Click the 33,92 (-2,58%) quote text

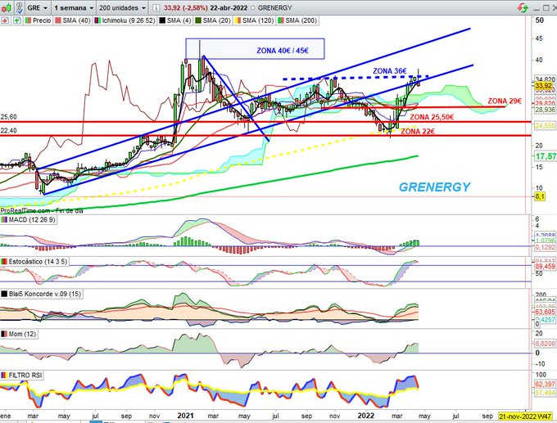(185, 8)
